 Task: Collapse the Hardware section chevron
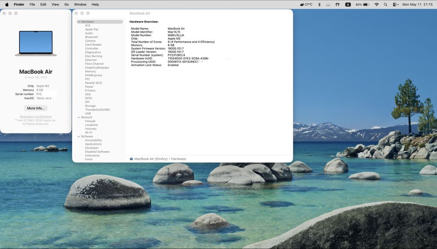point(79,22)
